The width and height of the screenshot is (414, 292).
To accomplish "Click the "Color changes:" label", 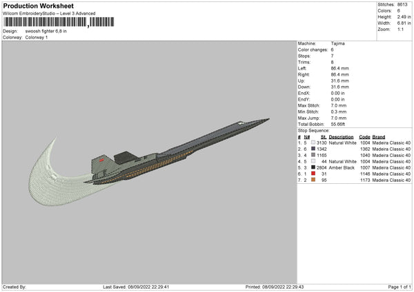I will click(x=313, y=50).
